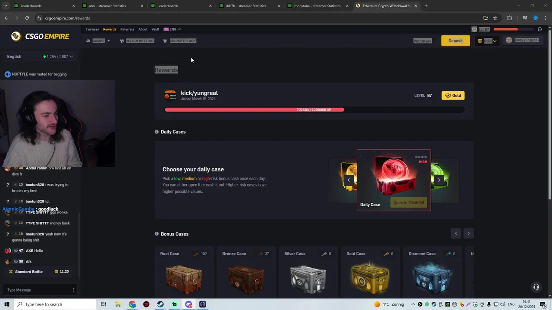Open the Diamond Case image
552x310 pixels.
point(432,279)
